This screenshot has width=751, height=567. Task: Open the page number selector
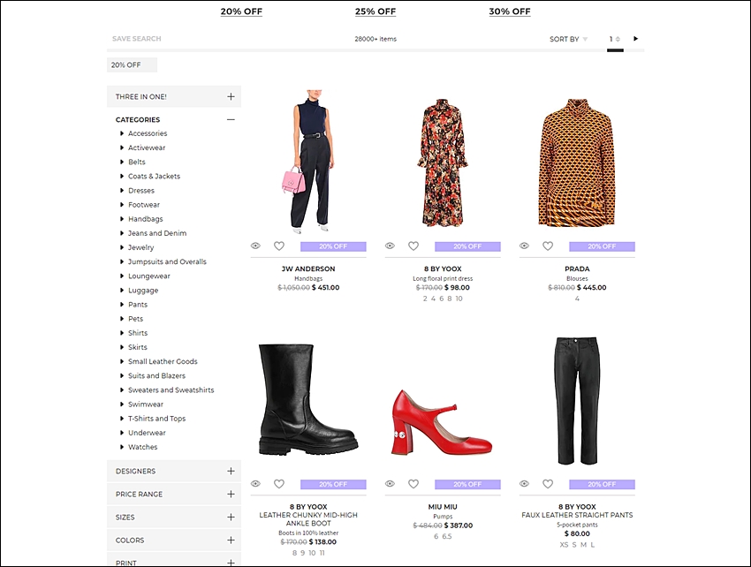[x=615, y=39]
